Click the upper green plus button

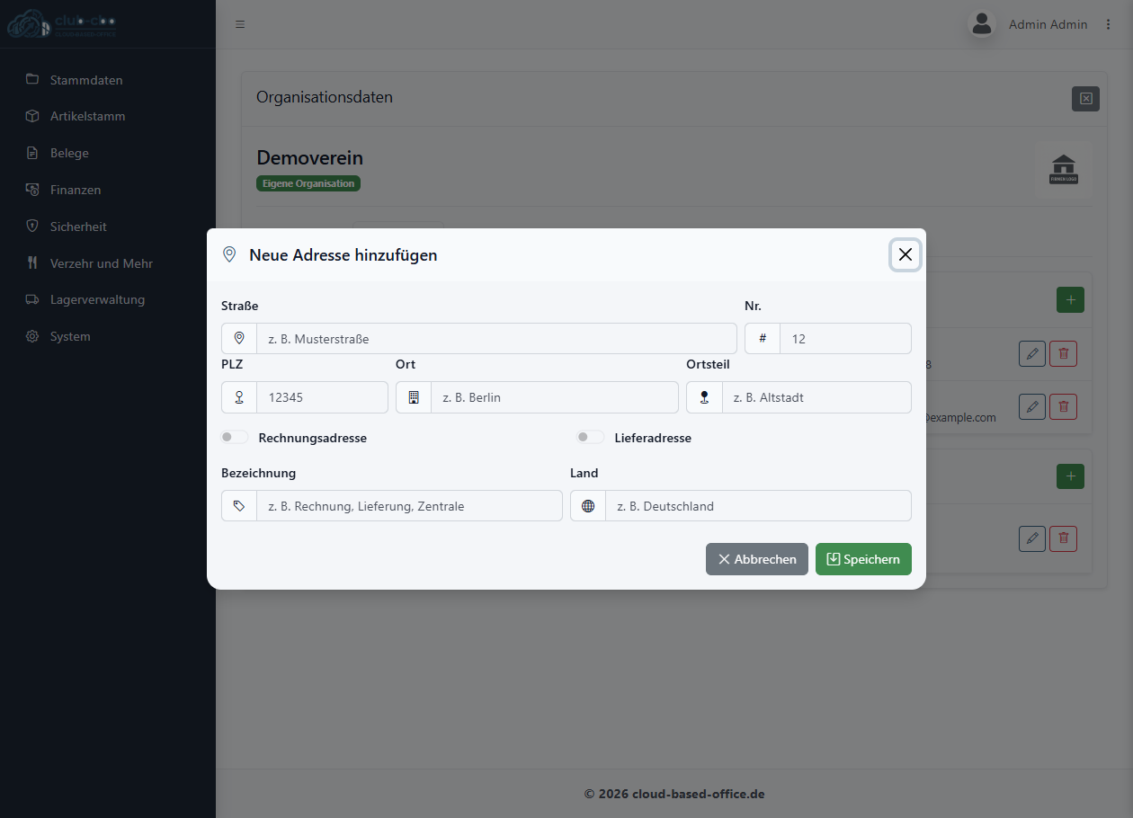click(1070, 299)
